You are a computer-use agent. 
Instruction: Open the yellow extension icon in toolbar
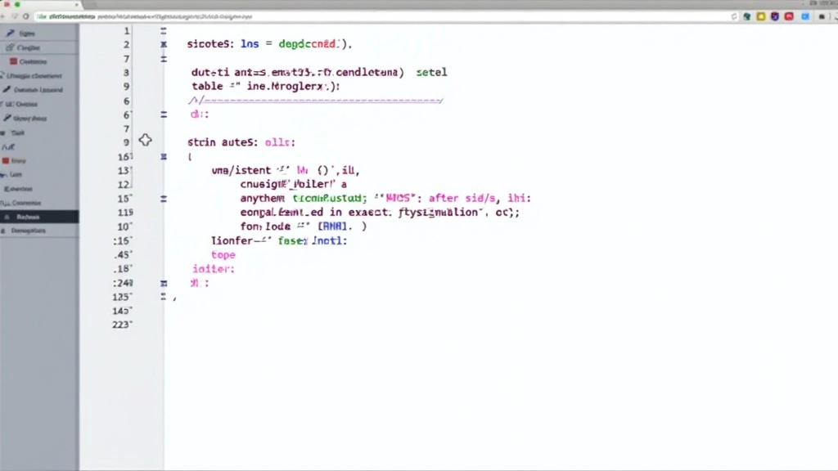click(760, 16)
